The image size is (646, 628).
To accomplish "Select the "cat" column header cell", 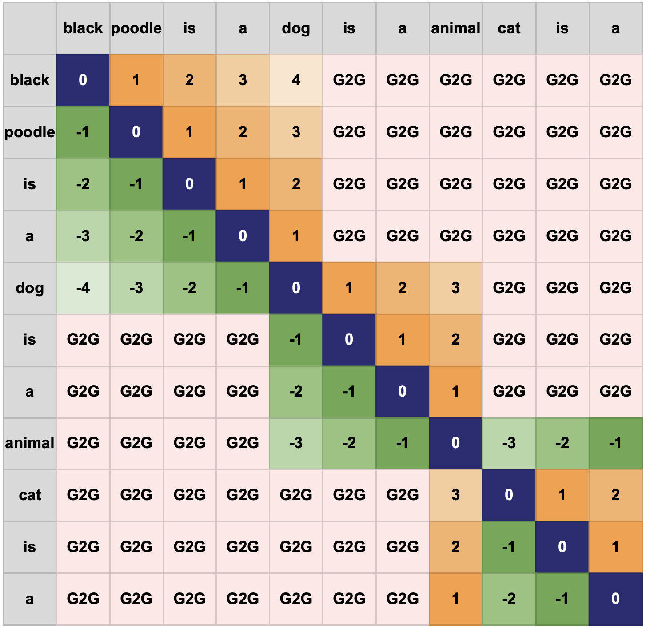I will tap(509, 28).
